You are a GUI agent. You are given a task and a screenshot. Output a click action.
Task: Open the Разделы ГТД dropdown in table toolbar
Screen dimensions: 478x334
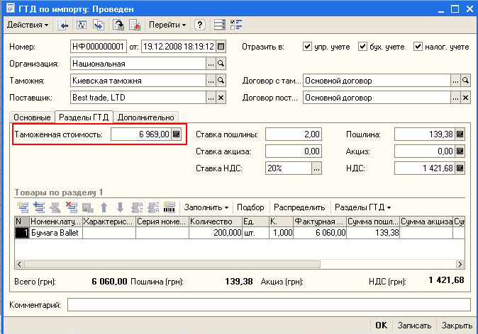(362, 207)
